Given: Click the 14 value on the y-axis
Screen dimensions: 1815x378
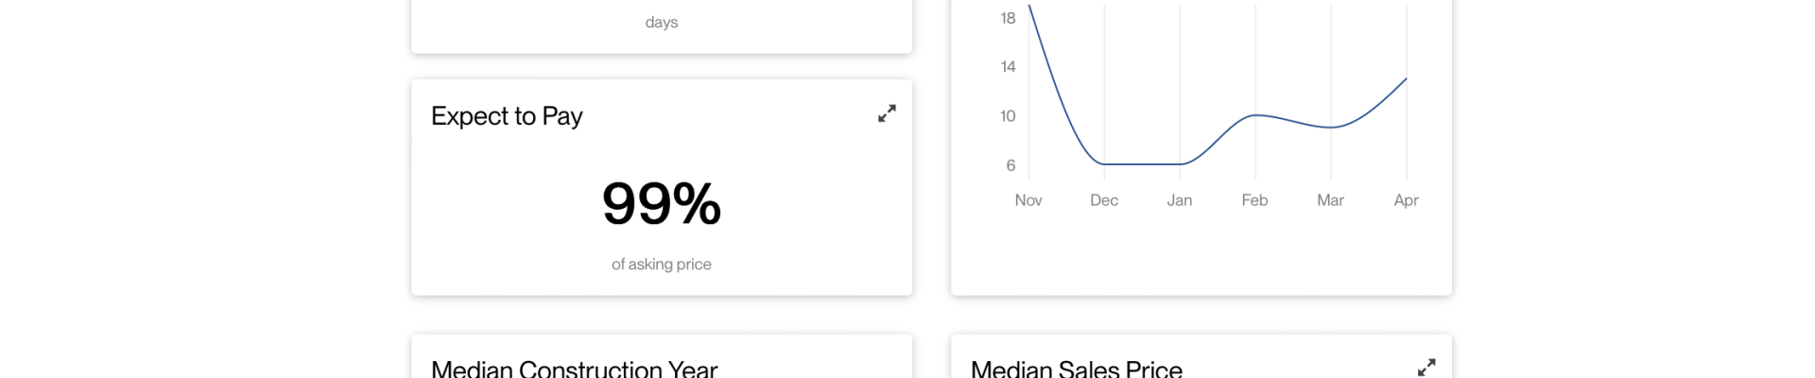Looking at the screenshot, I should click(1008, 67).
